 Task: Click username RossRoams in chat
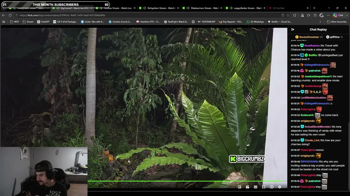(x=312, y=46)
